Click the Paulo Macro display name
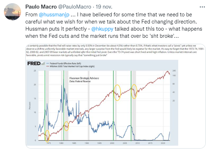Image resolution: width=210 pixels, height=150 pixels. pyautogui.click(x=41, y=7)
